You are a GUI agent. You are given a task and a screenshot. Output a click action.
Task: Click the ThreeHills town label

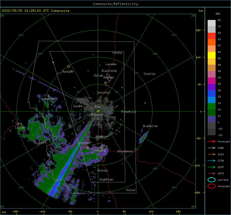click(129, 112)
